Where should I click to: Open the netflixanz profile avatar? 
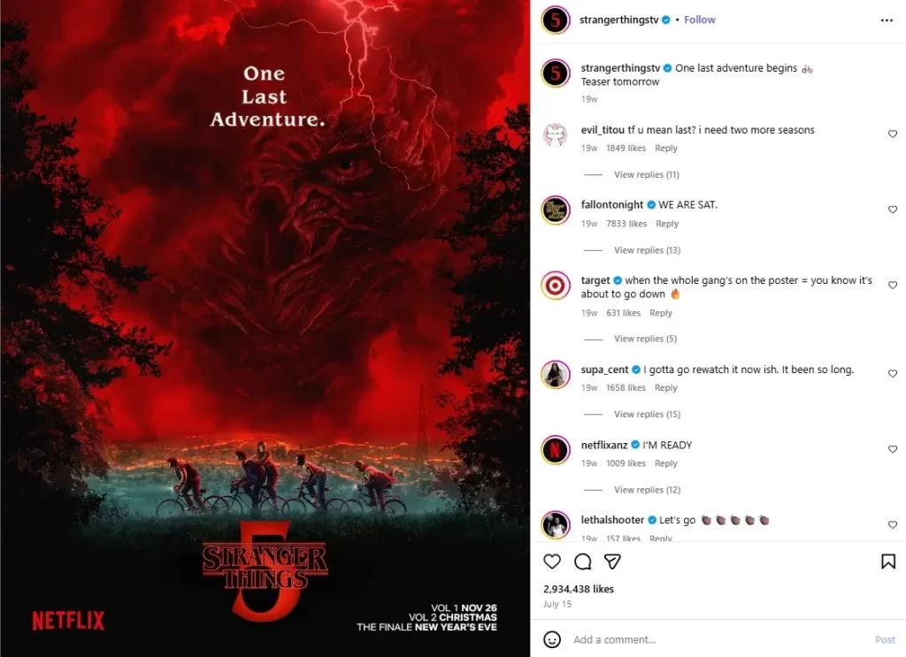point(556,450)
